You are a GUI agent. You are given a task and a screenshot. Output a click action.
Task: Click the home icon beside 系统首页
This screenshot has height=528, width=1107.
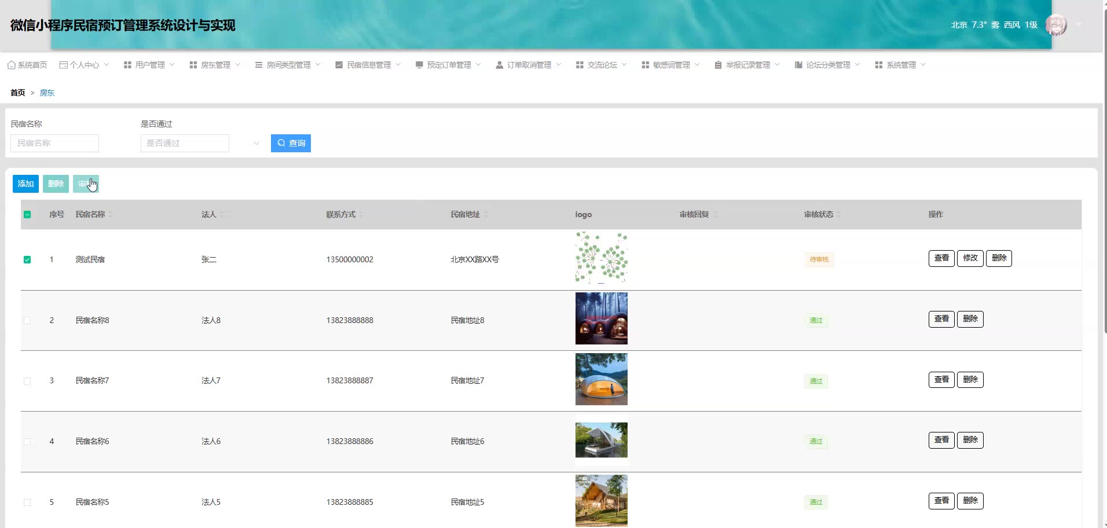tap(11, 65)
